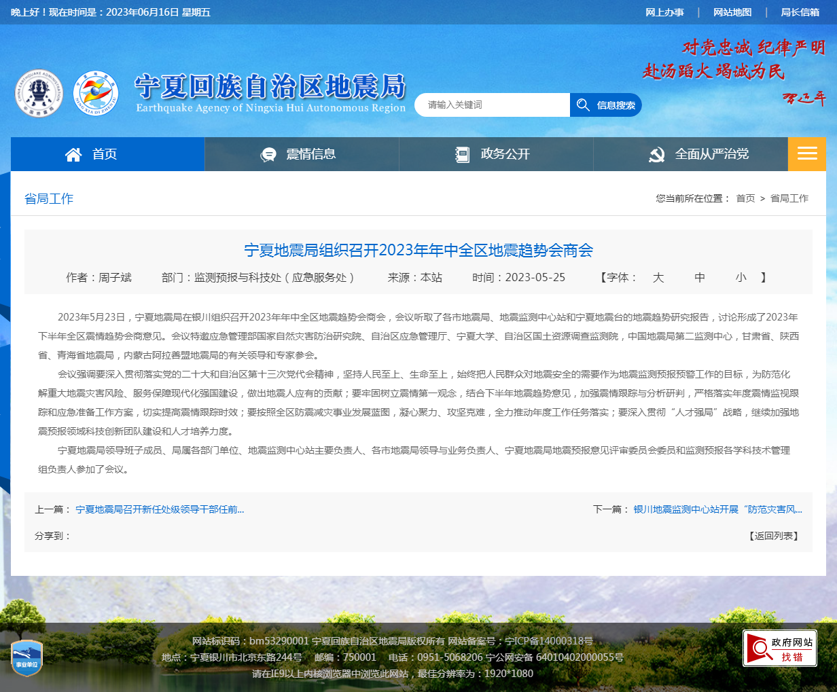Click the 【返回列表】 return-to-list button
The image size is (837, 692).
tap(775, 535)
